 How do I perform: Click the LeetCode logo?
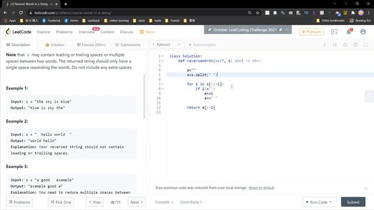[x=19, y=32]
